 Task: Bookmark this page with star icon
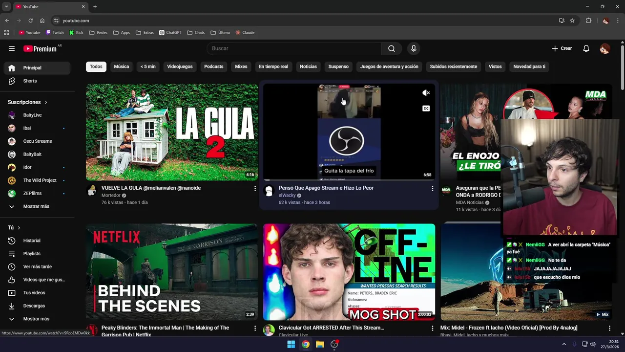point(572,21)
